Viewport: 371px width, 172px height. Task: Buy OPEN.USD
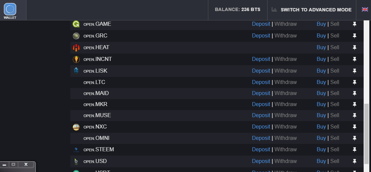click(321, 161)
